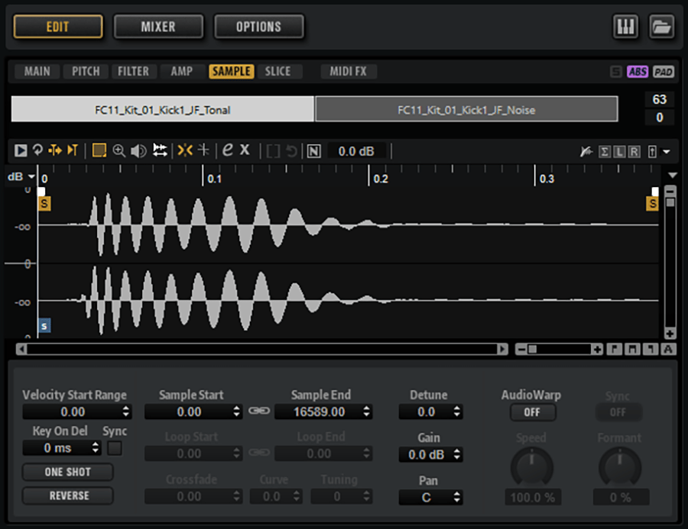Image resolution: width=688 pixels, height=529 pixels.
Task: Show the keyboard via piano icon
Action: tap(625, 27)
